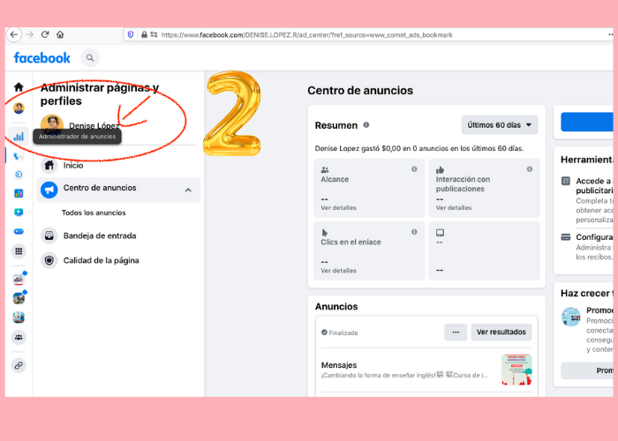
Task: Open the tracking protection shield icon
Action: [131, 34]
